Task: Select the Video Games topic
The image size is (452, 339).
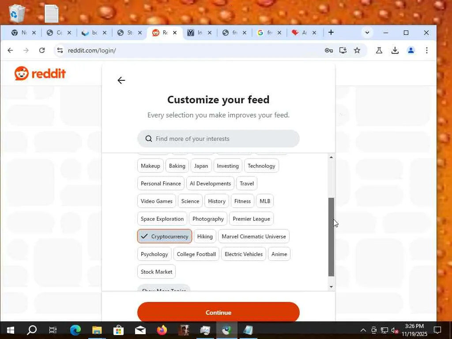Action: click(x=157, y=201)
